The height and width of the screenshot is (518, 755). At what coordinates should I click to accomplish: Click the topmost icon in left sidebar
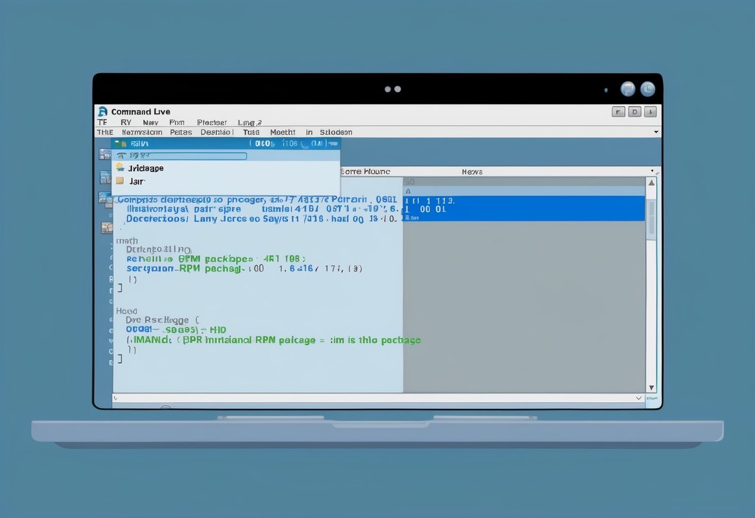(105, 154)
